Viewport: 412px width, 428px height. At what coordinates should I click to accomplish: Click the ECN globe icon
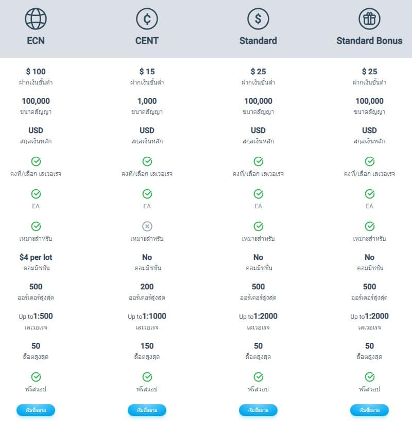pos(36,19)
